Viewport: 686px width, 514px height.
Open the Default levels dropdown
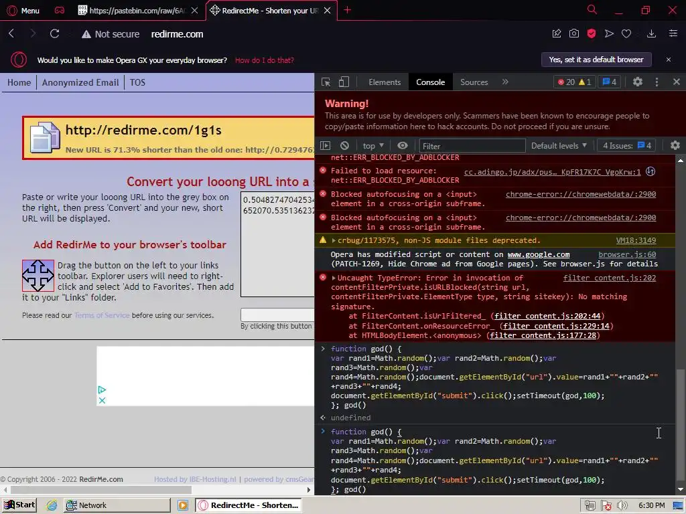tap(559, 145)
